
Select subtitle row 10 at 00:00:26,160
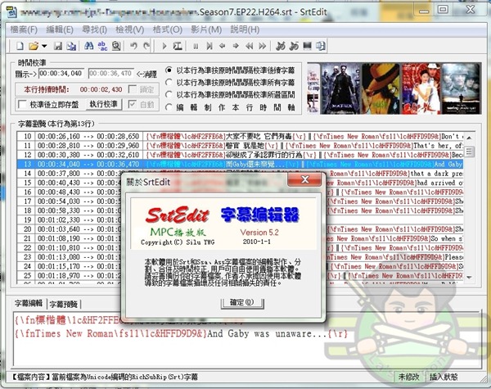[240, 136]
